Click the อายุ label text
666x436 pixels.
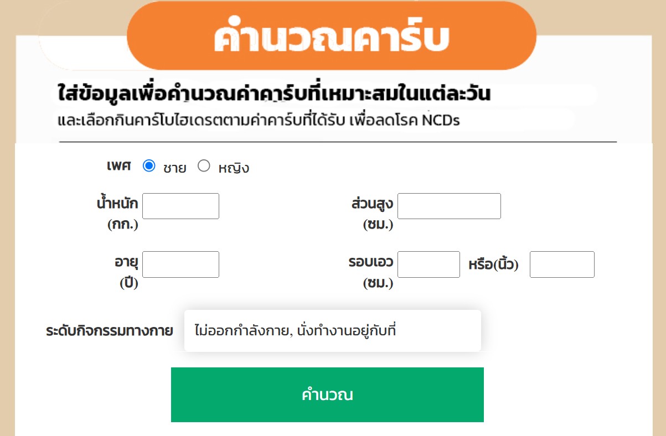click(x=126, y=262)
